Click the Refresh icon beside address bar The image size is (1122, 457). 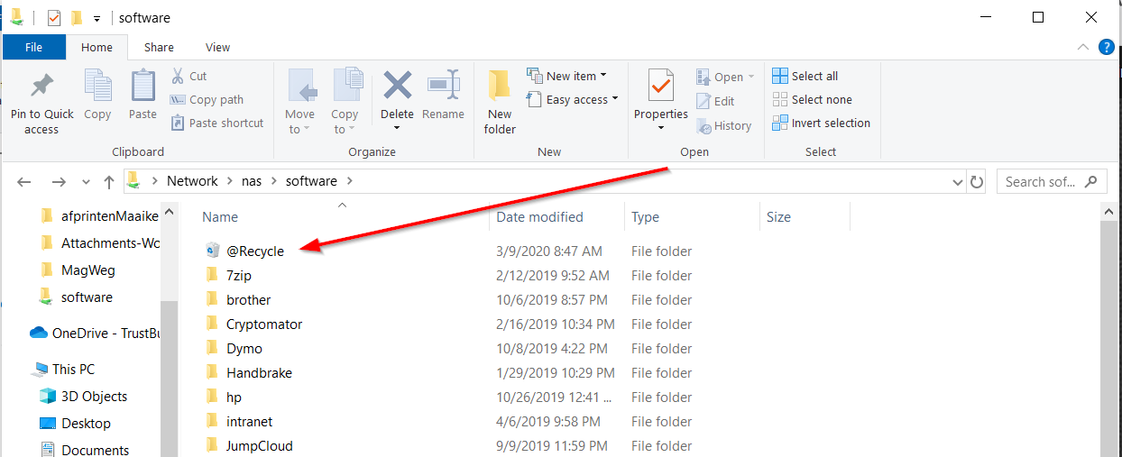point(977,182)
